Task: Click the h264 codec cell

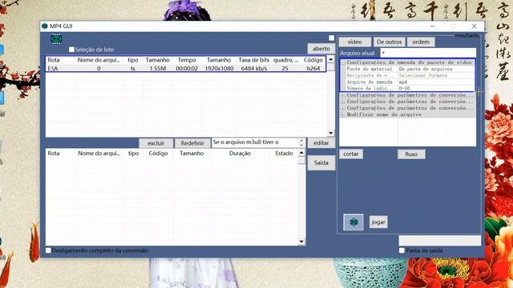Action: [x=313, y=68]
